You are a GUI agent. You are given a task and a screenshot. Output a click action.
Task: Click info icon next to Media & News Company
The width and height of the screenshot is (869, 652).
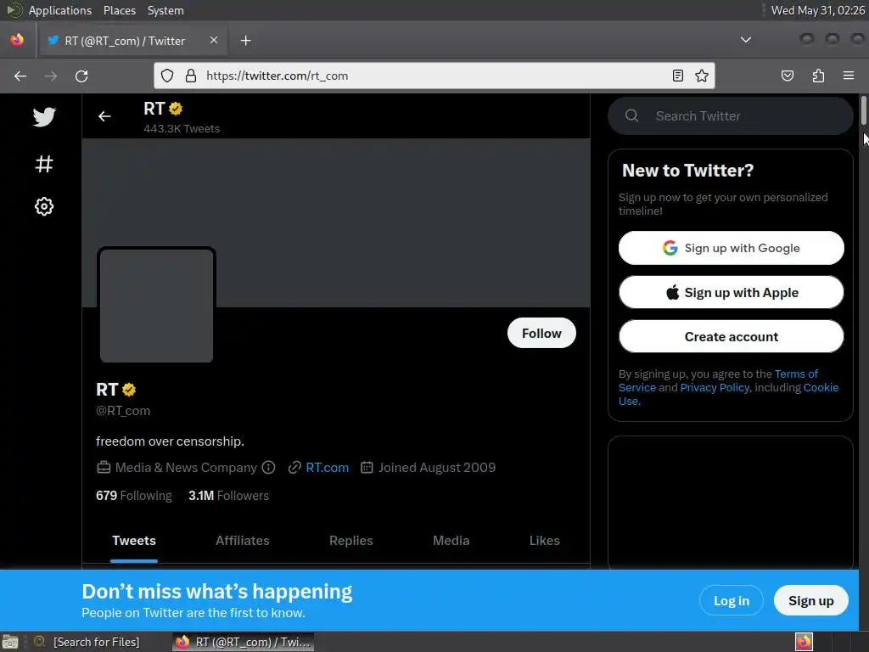click(x=268, y=468)
